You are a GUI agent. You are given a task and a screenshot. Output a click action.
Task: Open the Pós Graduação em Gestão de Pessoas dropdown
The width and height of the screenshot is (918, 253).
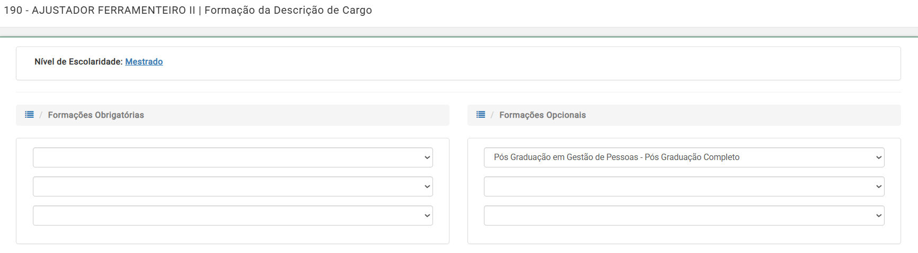683,157
